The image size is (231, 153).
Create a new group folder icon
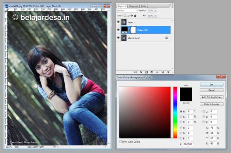tap(157, 72)
